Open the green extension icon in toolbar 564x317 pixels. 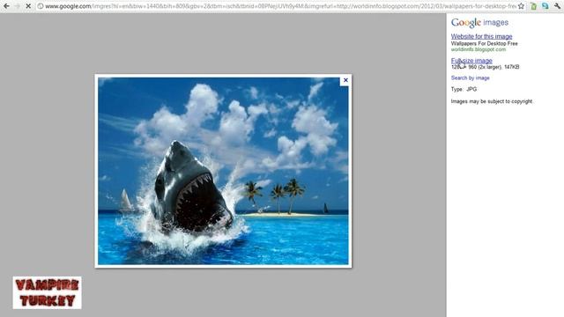coord(534,6)
